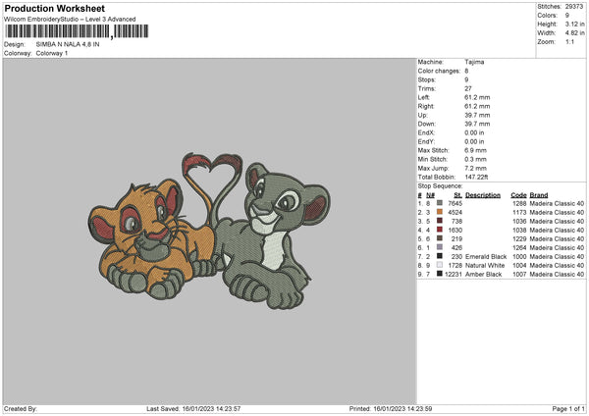Pick the Amber Black color swatch
Screen dimensions: 589x416
click(x=438, y=274)
